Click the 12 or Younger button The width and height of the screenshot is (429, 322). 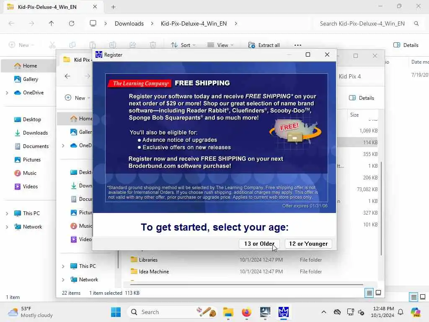[308, 244]
